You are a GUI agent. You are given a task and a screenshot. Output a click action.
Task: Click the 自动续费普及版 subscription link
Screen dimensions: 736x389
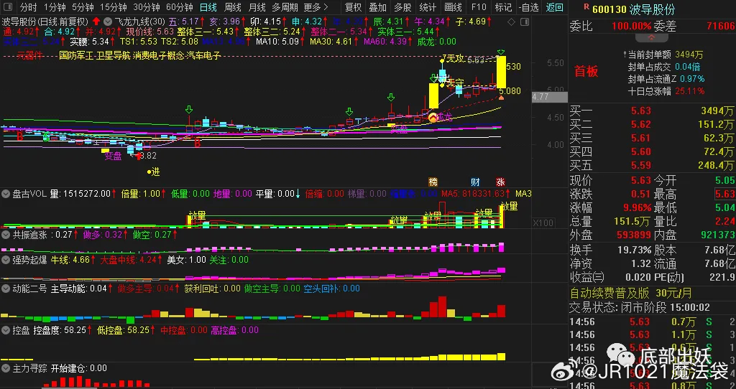tap(609, 293)
